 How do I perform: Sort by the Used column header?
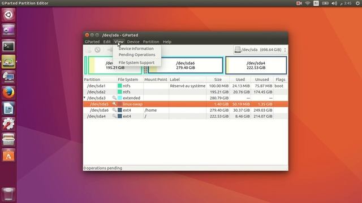[240, 80]
